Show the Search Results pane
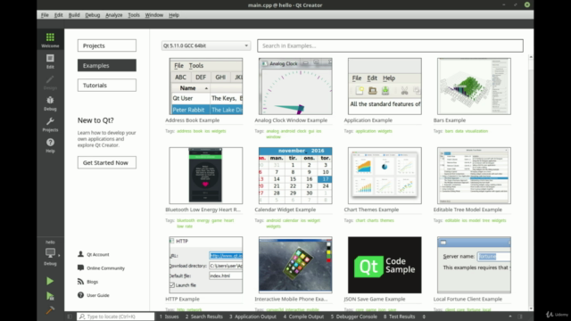The image size is (571, 321). point(204,317)
